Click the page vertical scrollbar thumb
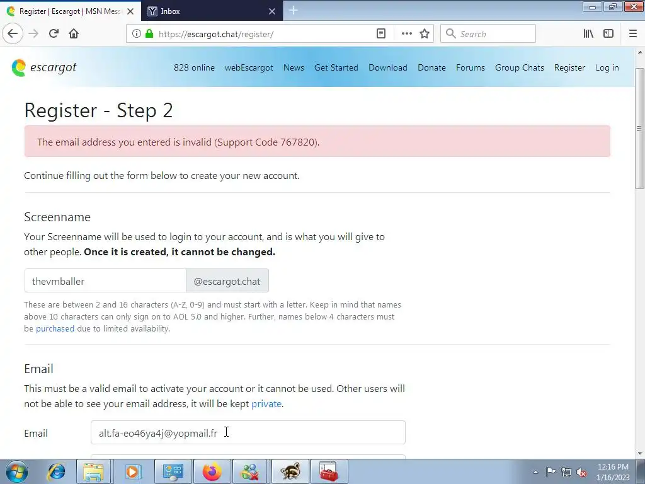The height and width of the screenshot is (484, 645). point(640,129)
